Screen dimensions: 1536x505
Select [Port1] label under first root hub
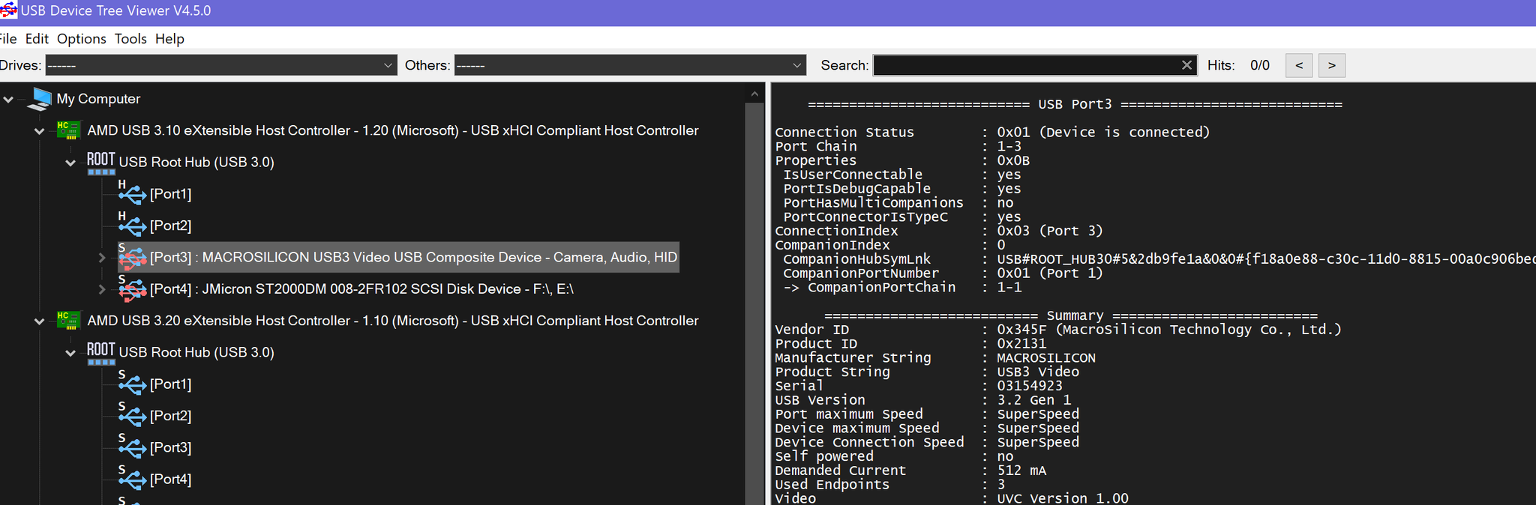[x=170, y=194]
